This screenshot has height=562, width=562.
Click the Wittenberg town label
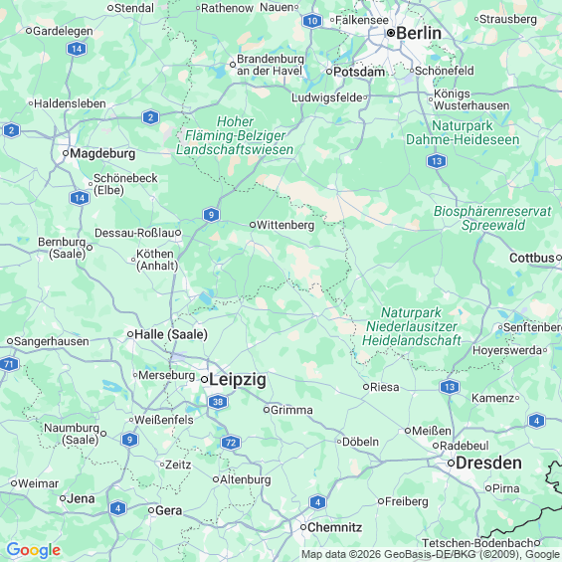(x=285, y=225)
